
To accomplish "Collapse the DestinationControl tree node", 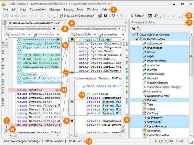I will click(x=137, y=39).
